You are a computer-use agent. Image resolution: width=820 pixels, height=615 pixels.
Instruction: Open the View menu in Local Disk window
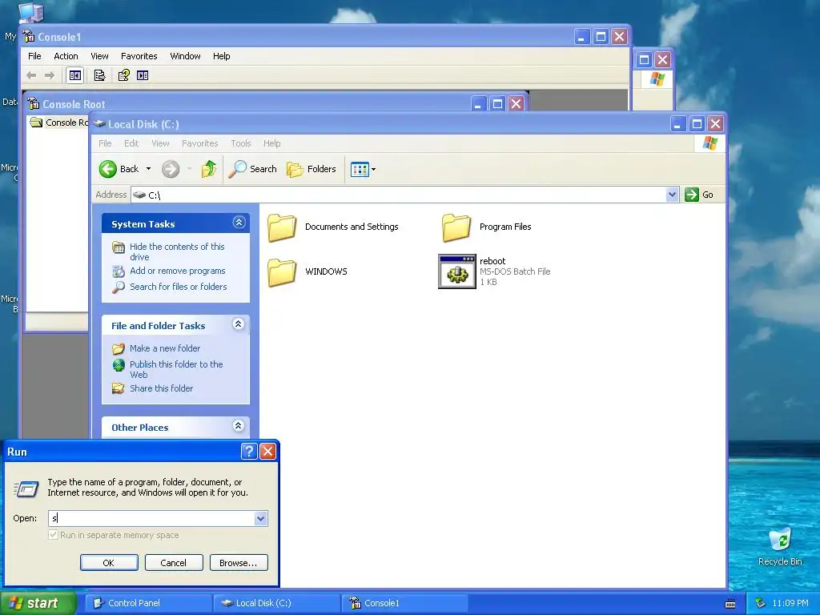pyautogui.click(x=160, y=143)
